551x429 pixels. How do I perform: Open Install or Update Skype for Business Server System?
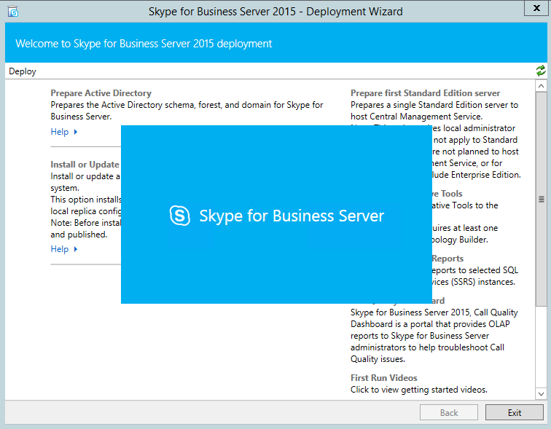point(85,165)
